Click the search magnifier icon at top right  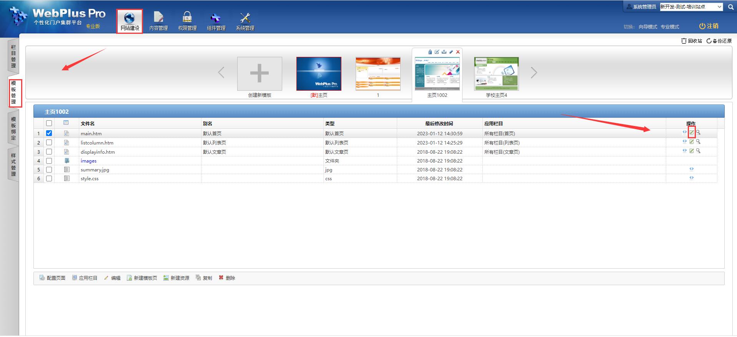pos(730,7)
